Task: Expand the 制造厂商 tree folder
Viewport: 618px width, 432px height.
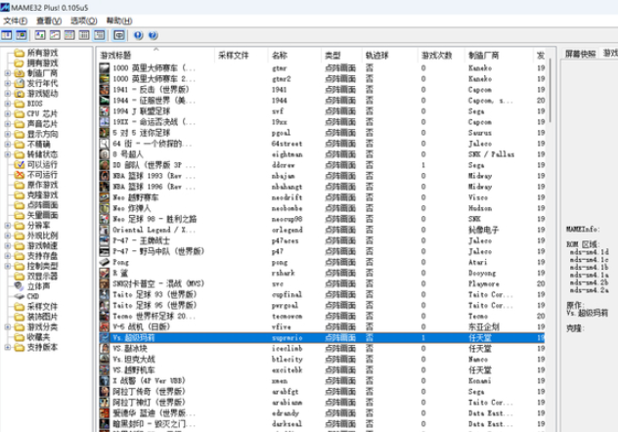Action: point(8,73)
